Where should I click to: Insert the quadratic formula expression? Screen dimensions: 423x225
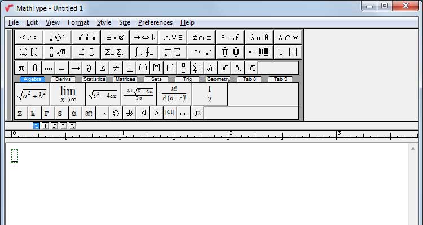139,94
